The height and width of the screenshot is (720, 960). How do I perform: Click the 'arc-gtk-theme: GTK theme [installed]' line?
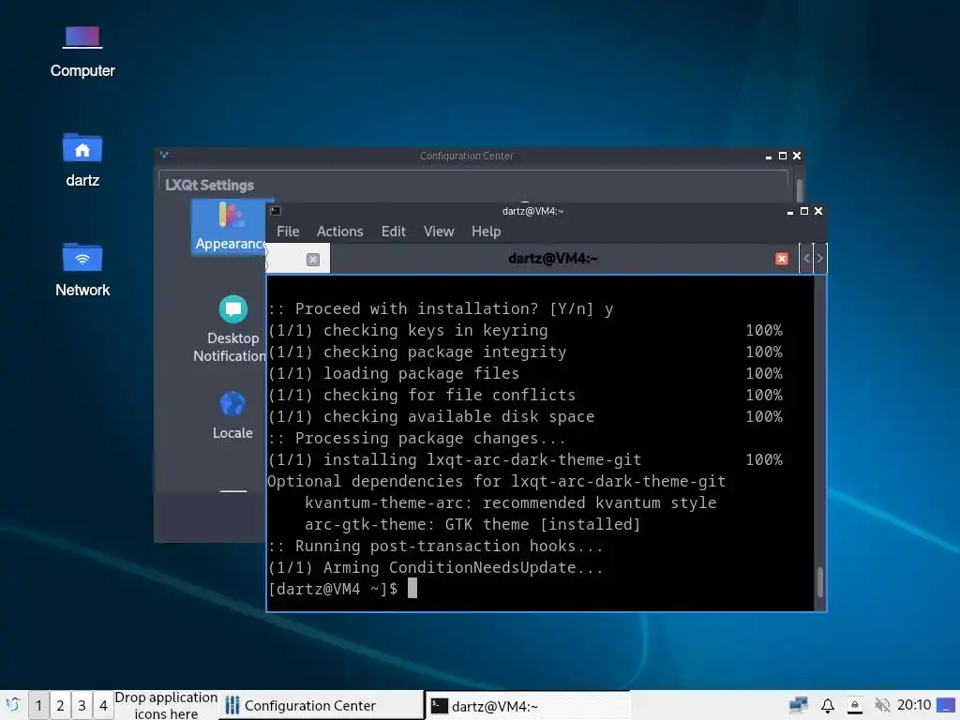coord(472,524)
